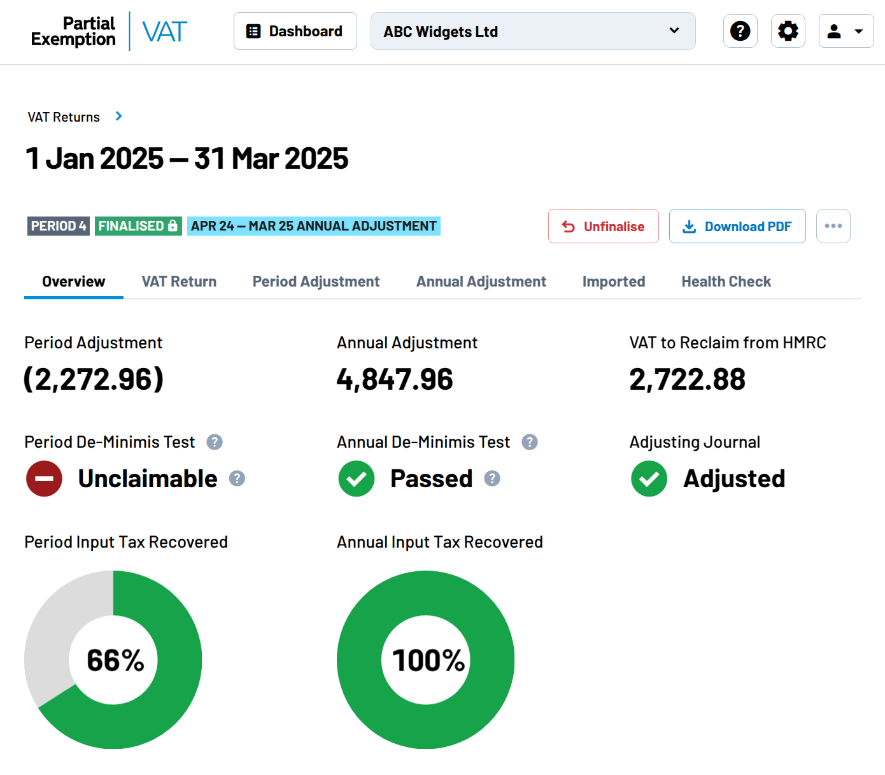Click the help icon next to Unclaimable

pyautogui.click(x=237, y=479)
